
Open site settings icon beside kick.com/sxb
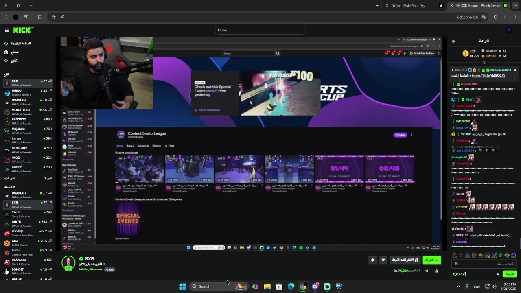coord(484,17)
